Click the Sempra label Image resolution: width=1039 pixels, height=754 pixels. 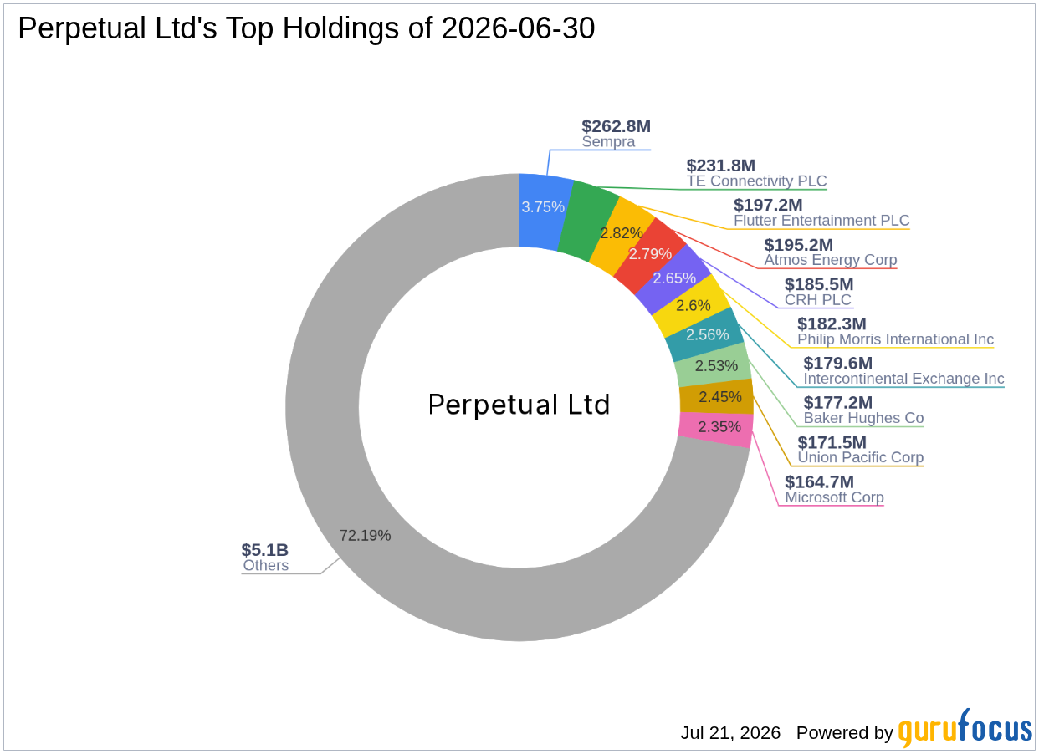pos(608,142)
